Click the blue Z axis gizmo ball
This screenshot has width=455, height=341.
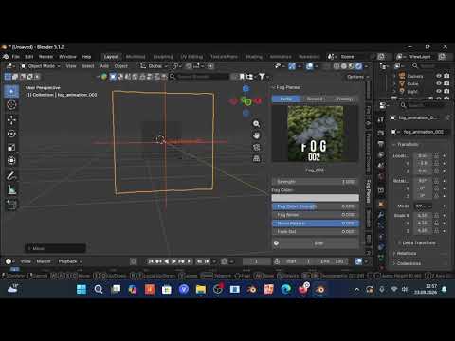coord(246,89)
